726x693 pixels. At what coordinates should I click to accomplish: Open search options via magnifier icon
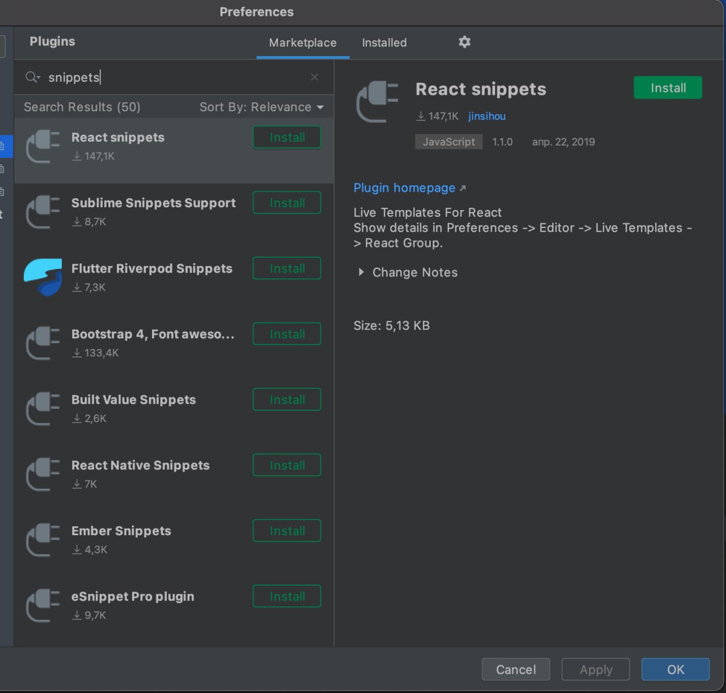pyautogui.click(x=32, y=77)
